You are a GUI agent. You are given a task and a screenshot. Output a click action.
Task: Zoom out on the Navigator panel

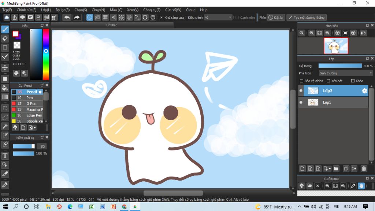click(x=327, y=33)
